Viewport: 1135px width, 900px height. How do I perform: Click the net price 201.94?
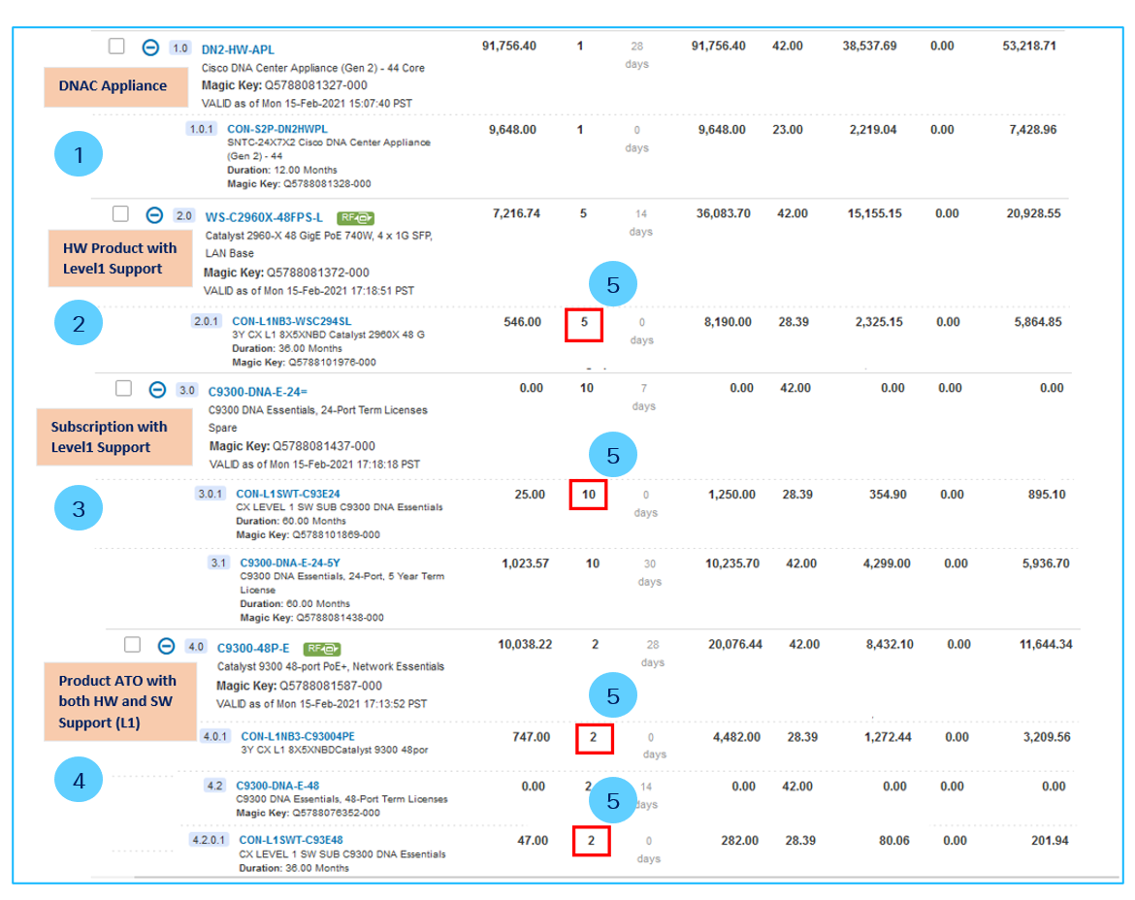click(1050, 841)
